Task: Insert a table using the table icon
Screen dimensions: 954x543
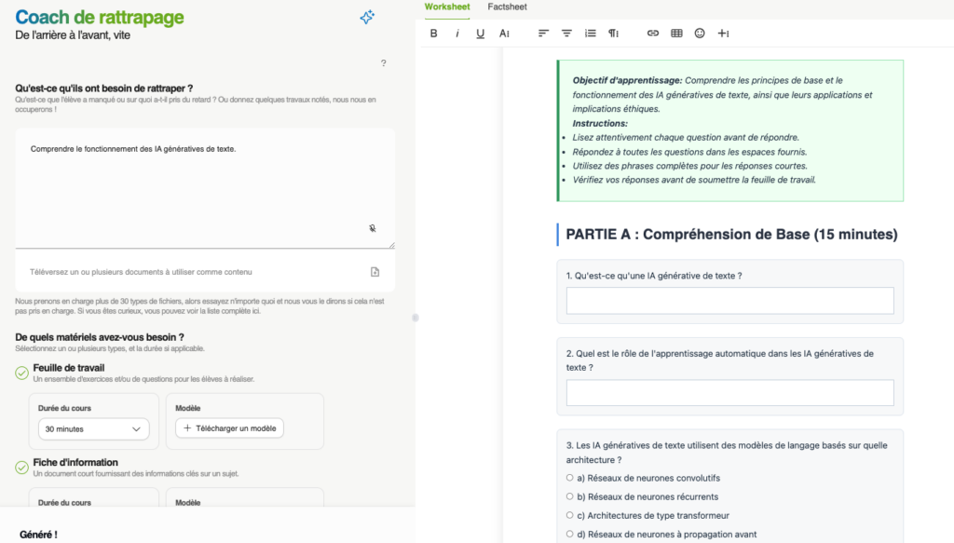Action: coord(676,34)
